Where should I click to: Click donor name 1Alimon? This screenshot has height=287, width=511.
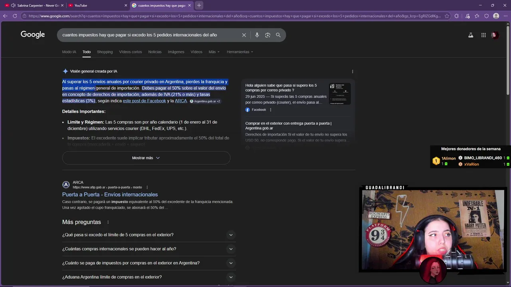448,158
